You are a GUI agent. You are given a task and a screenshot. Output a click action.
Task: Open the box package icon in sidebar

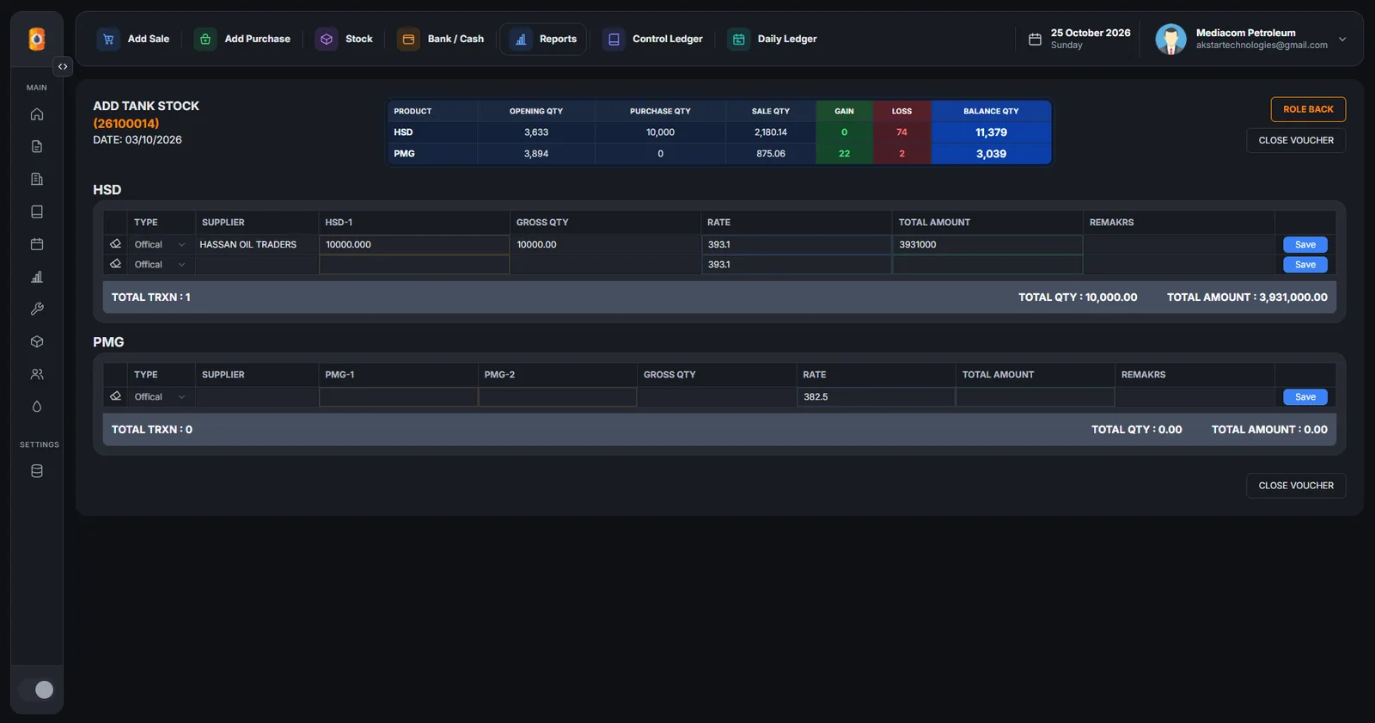click(x=37, y=341)
